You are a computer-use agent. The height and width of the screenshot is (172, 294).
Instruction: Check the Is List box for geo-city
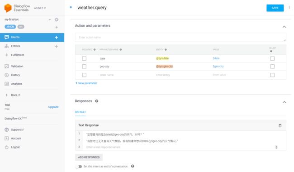pyautogui.click(x=272, y=67)
